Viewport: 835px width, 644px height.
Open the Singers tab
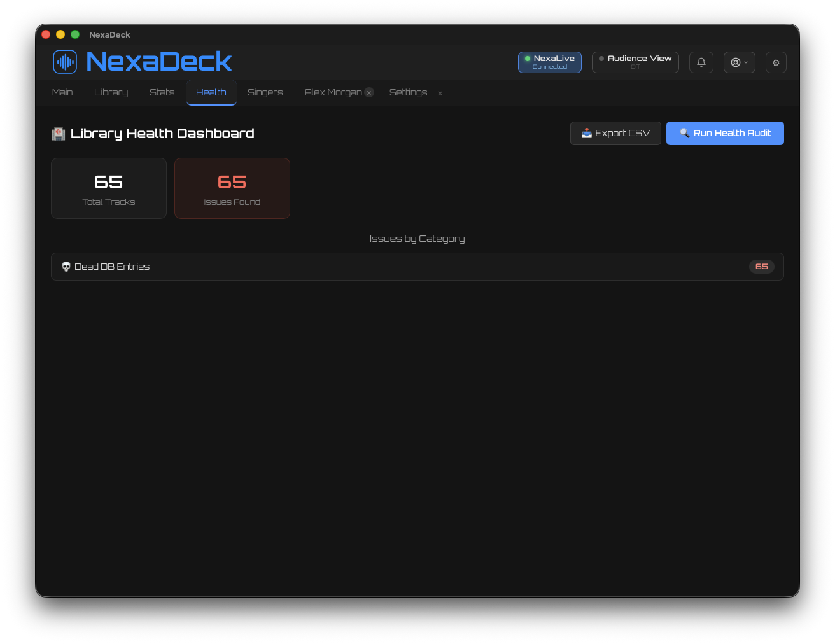click(265, 92)
